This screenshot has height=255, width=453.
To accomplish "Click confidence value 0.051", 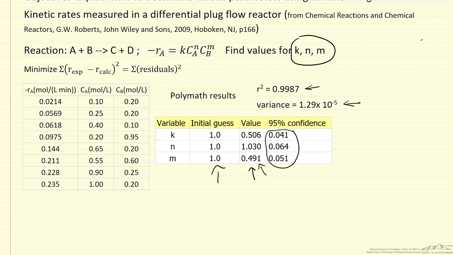I will pos(279,158).
